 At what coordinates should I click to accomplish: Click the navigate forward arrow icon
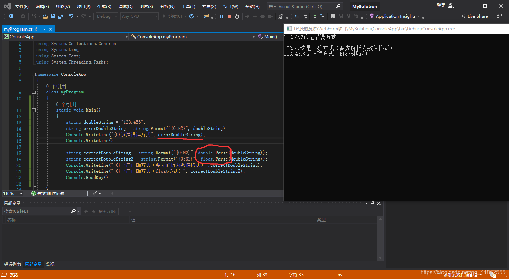pos(23,16)
